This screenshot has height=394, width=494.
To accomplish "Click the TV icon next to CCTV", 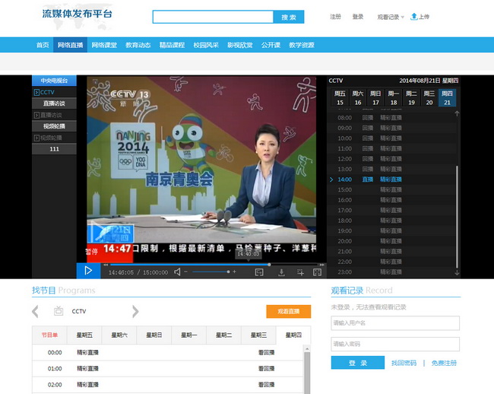I will pyautogui.click(x=59, y=311).
